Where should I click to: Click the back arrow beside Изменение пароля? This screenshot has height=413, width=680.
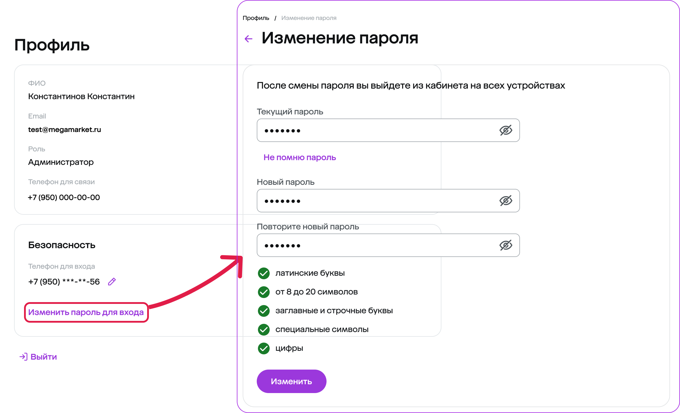(249, 39)
